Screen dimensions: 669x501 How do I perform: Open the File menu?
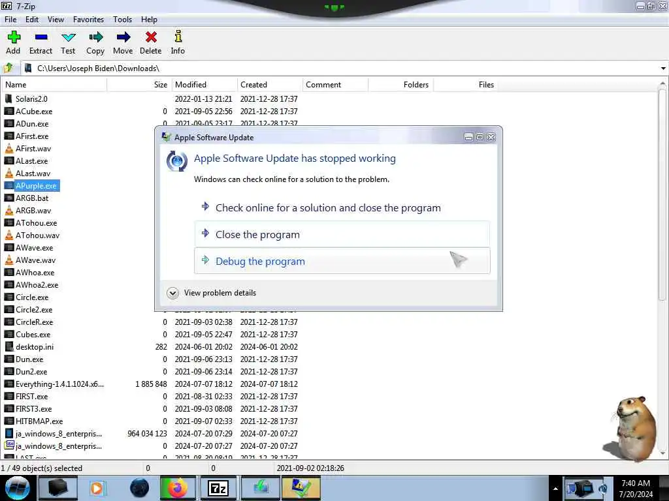point(10,20)
